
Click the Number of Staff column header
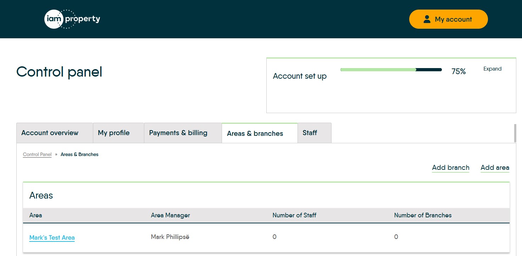coord(294,215)
